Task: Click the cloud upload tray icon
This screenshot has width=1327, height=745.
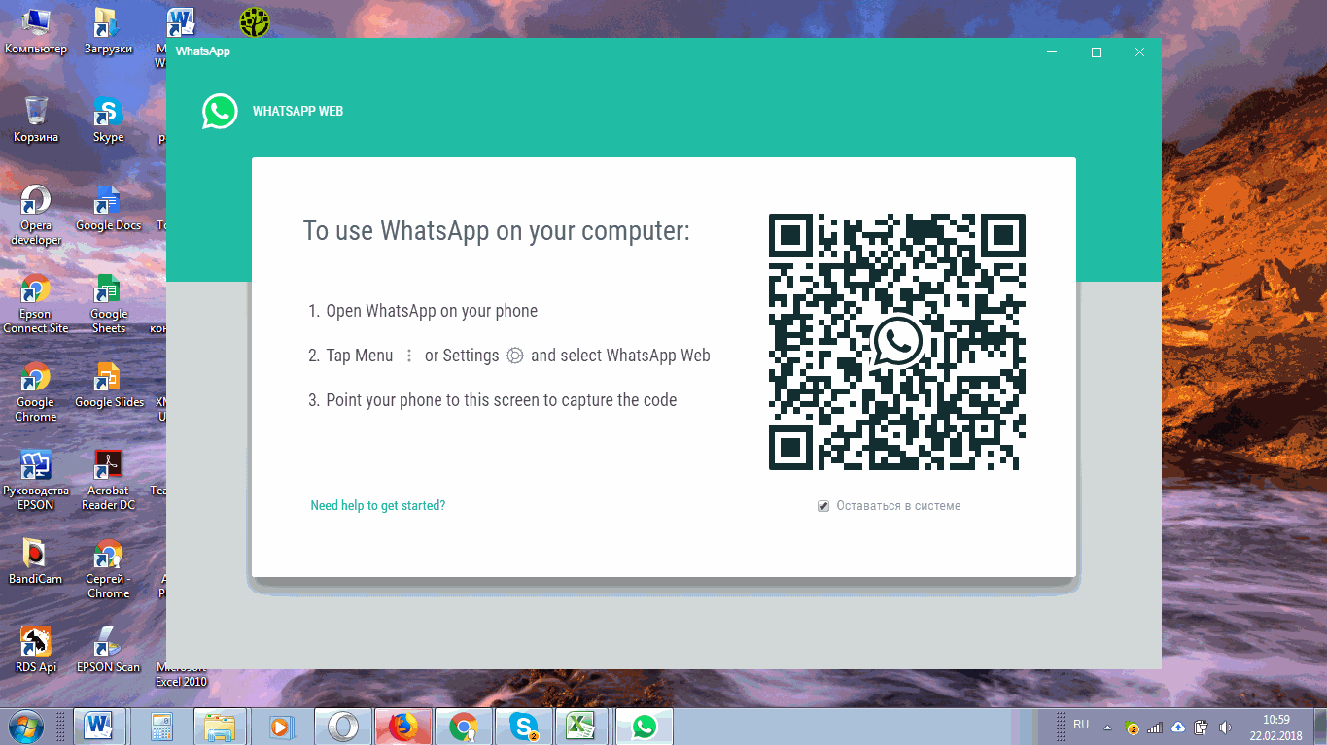Action: pos(1178,727)
